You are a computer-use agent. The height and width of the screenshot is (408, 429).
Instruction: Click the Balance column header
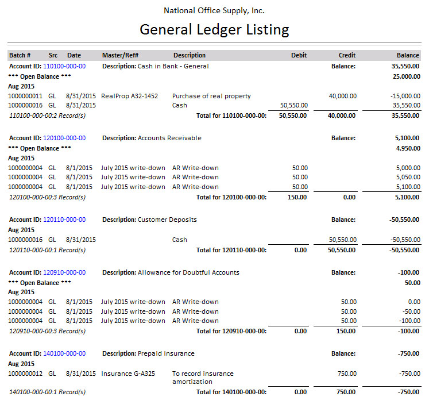point(408,56)
